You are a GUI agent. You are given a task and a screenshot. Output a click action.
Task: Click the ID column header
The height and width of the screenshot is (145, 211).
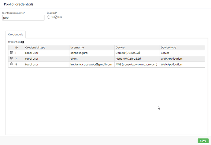pyautogui.click(x=19, y=47)
